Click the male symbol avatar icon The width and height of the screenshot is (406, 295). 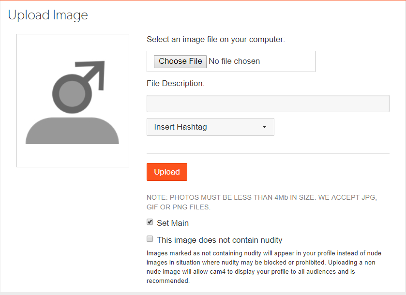(x=78, y=85)
